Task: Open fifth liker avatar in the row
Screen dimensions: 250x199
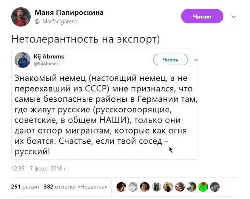Action: coord(168,187)
